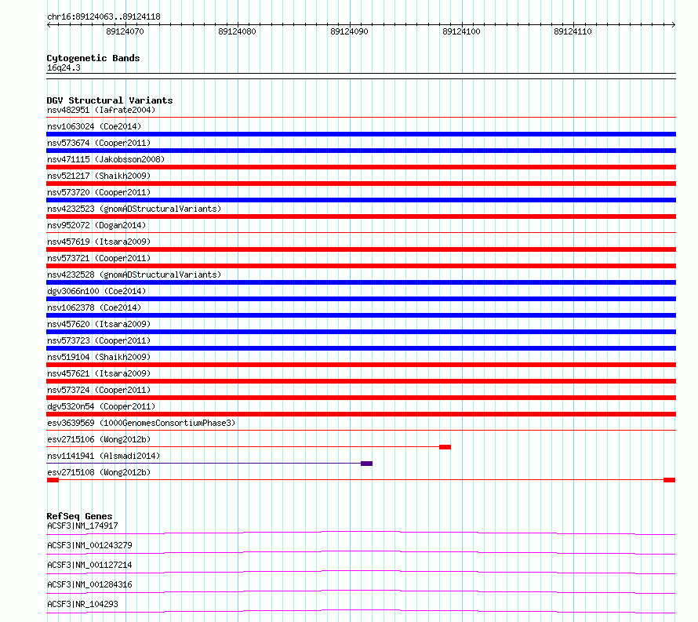
Task: Click ruler position 89124100
Action: coord(462,31)
